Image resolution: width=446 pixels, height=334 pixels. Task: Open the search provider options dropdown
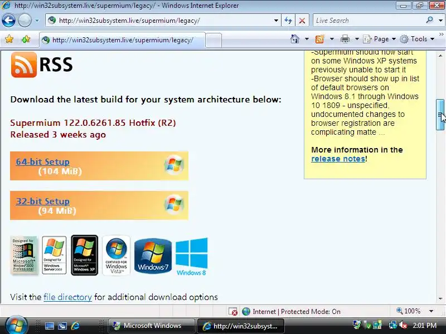(440, 21)
